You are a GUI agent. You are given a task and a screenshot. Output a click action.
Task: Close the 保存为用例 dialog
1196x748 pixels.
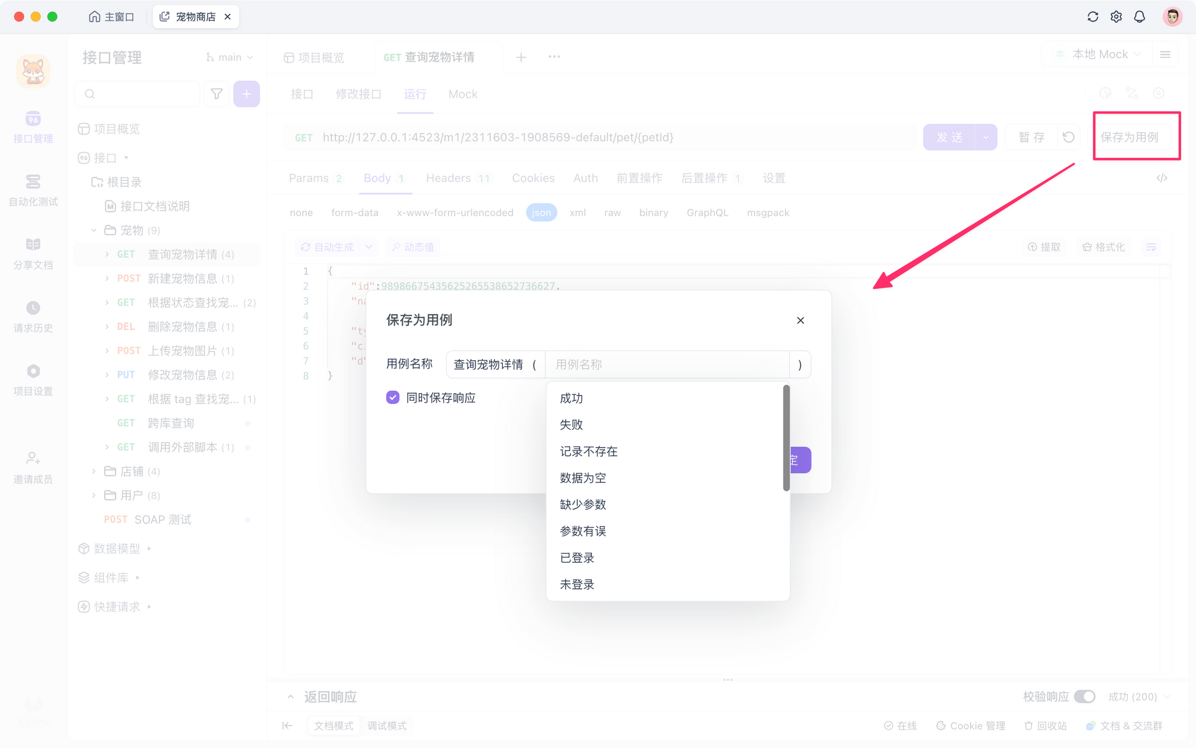801,321
